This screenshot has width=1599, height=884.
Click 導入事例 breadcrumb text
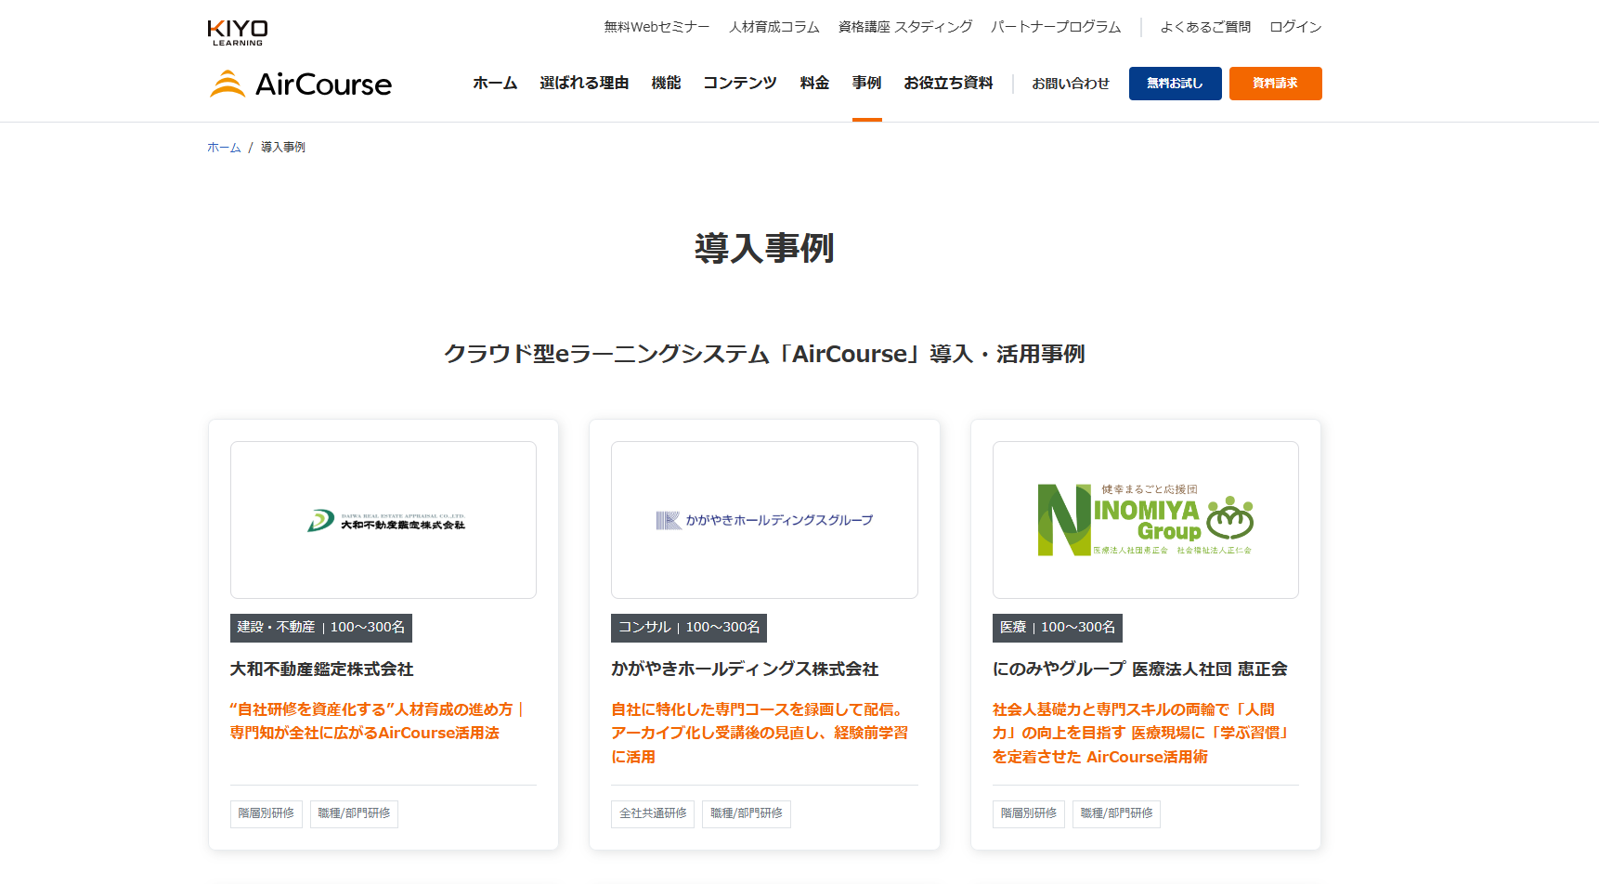283,148
